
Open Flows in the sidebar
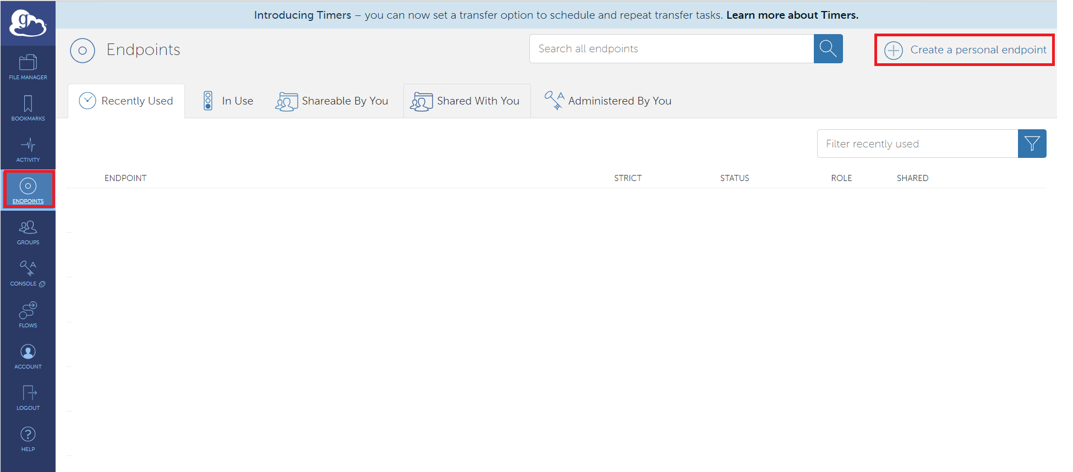point(28,314)
